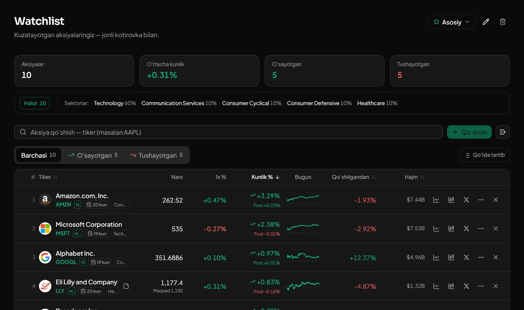Click the note icon beside Eli Lilly
The image size is (524, 310).
[x=126, y=286]
